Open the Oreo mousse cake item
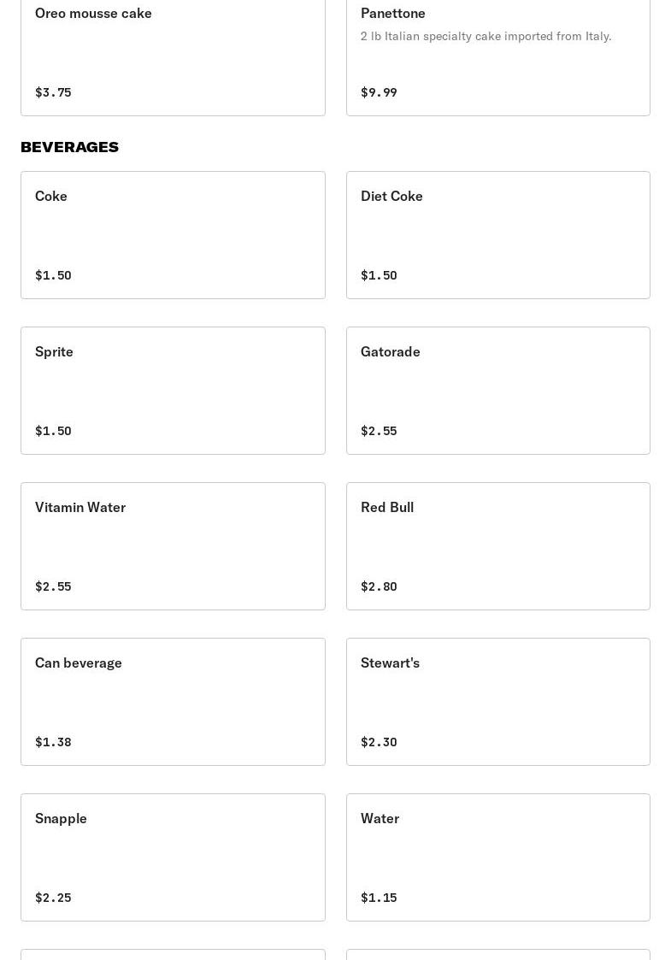 [173, 53]
